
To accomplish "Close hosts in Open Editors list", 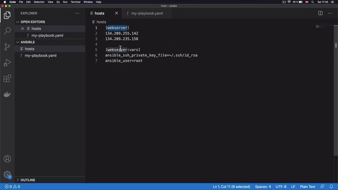I will tap(22, 28).
